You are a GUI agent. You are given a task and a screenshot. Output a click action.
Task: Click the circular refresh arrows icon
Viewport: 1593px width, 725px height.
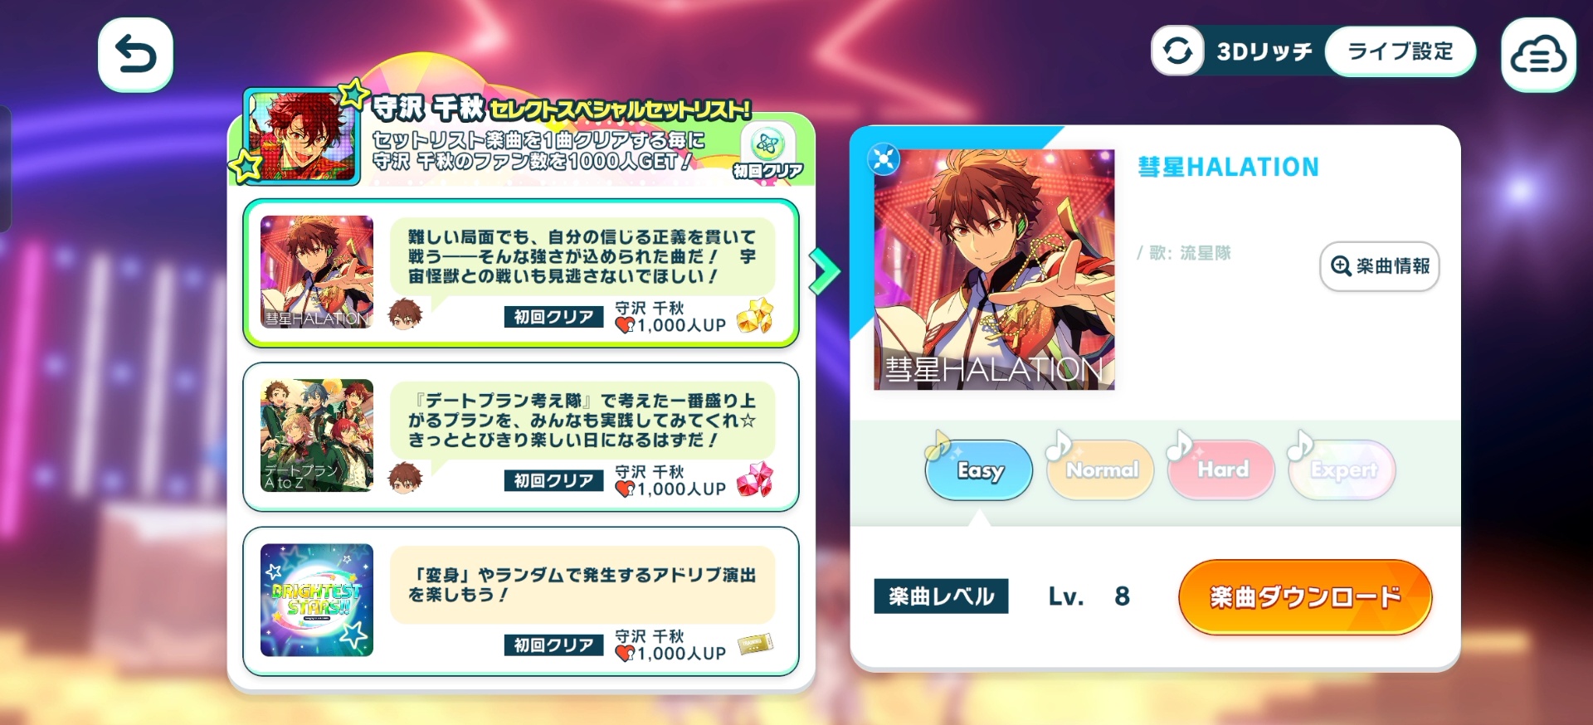tap(1177, 51)
